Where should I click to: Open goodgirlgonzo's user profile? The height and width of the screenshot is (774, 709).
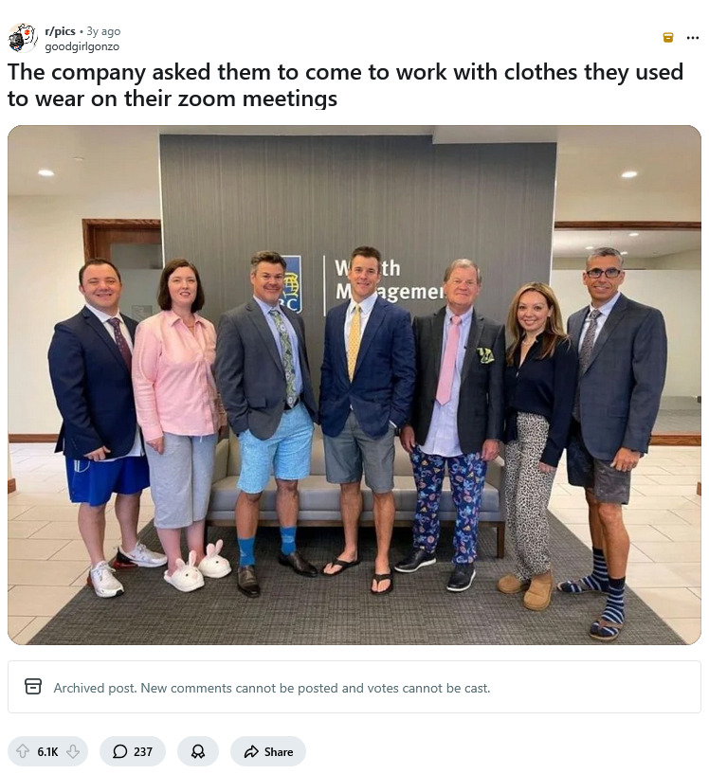click(82, 46)
